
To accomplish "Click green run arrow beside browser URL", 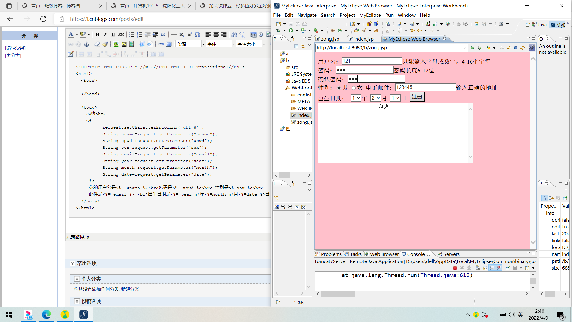I will 472,48.
